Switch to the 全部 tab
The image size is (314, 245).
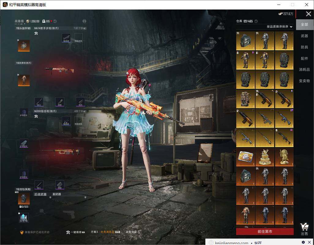pyautogui.click(x=305, y=24)
